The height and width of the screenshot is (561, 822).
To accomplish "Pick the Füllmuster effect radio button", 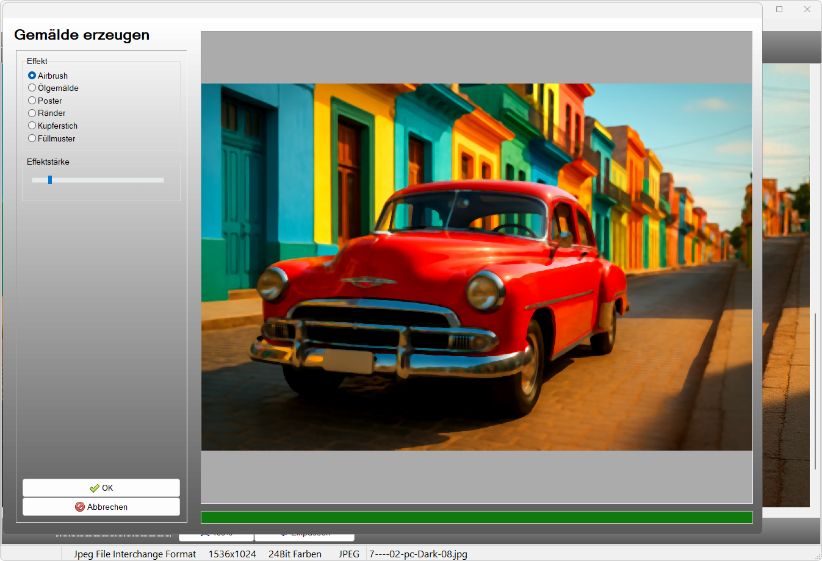I will [32, 138].
